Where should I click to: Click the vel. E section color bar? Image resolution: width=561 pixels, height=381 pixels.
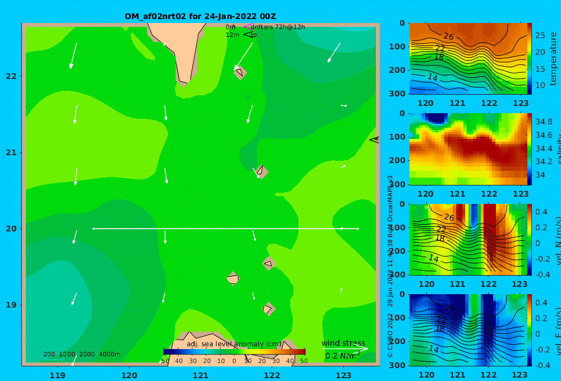pyautogui.click(x=530, y=330)
